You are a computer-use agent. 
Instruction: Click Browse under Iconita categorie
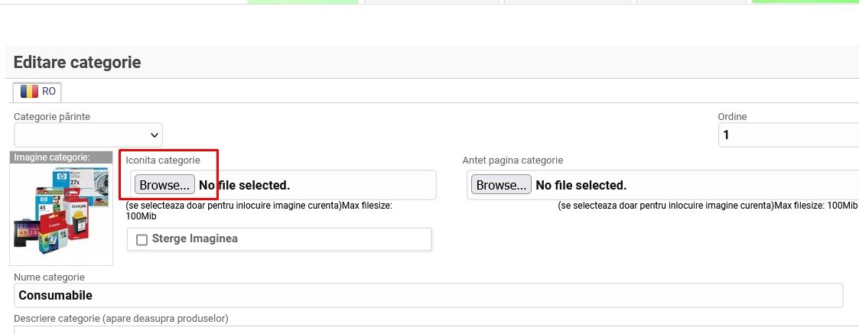[x=164, y=185]
